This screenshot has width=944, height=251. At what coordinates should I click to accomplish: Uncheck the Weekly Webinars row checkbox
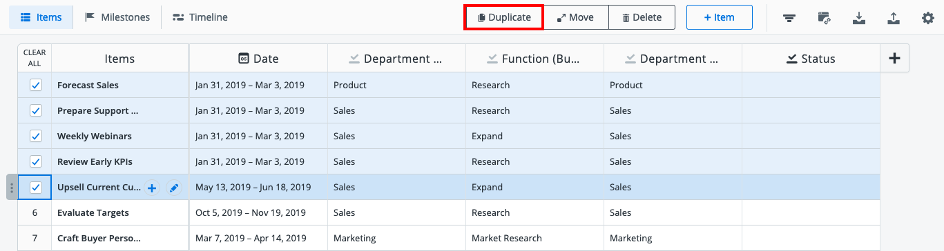click(36, 137)
